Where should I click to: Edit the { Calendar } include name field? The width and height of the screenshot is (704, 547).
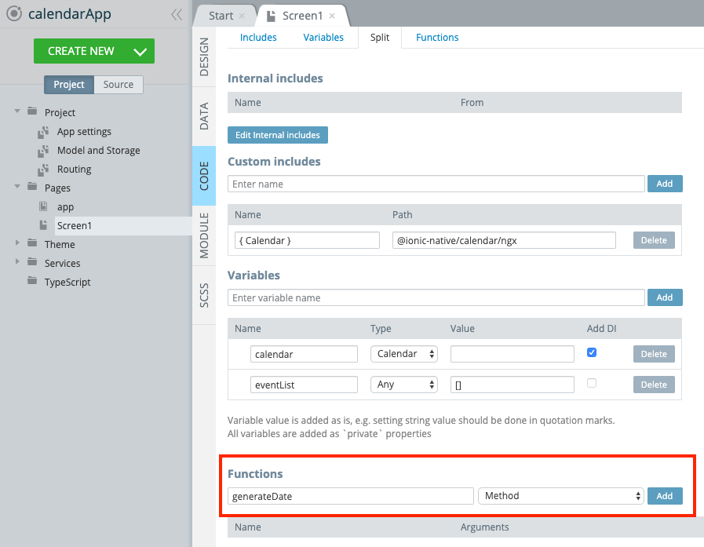[307, 240]
